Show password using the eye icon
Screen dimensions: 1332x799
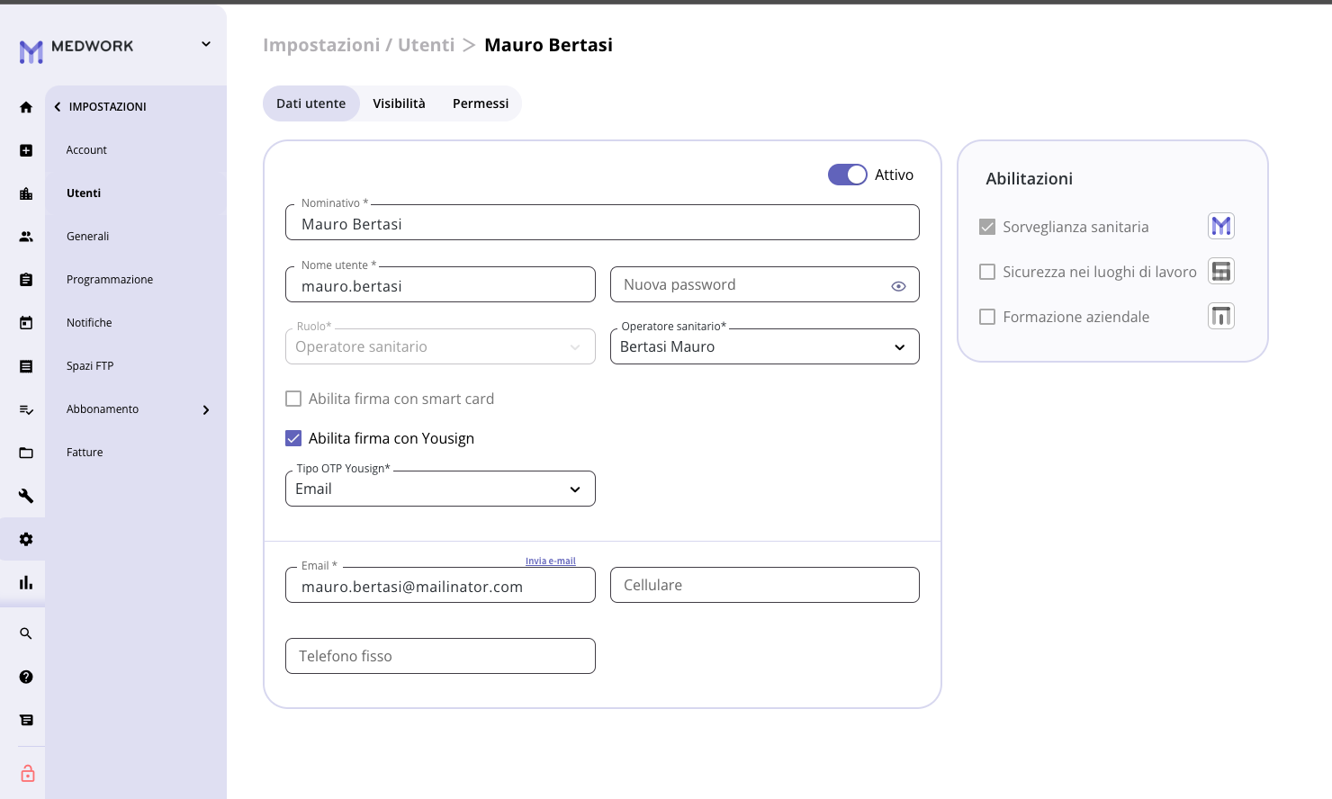click(897, 286)
